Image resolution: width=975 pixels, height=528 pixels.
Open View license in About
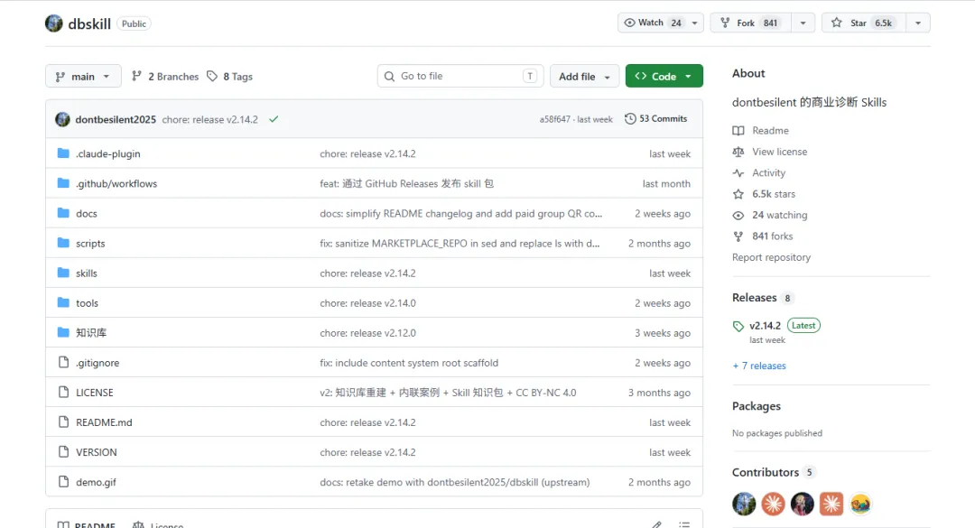pyautogui.click(x=770, y=151)
